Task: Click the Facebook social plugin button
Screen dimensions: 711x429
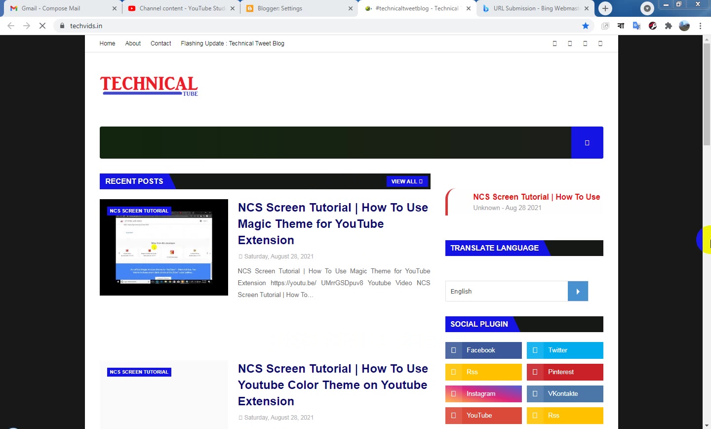Action: [483, 350]
